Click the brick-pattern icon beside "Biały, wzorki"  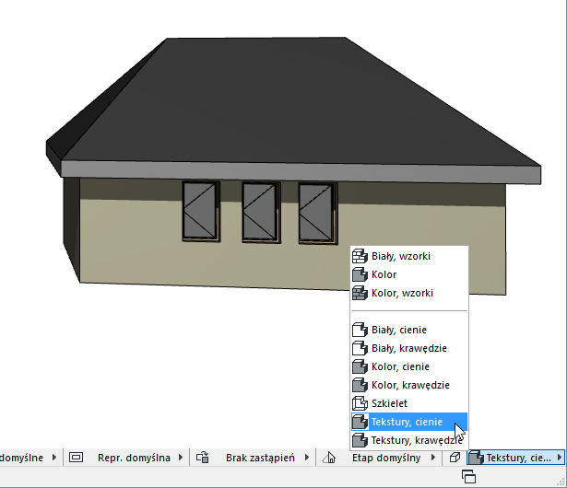coord(360,256)
